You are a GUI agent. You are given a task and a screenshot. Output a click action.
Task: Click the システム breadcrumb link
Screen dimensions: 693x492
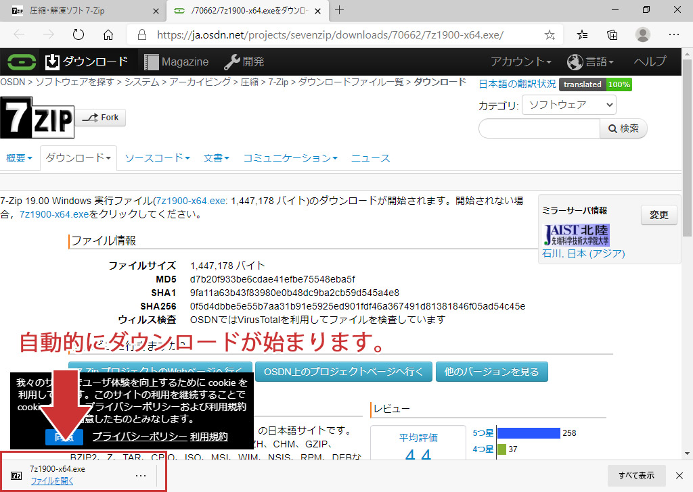coord(142,82)
